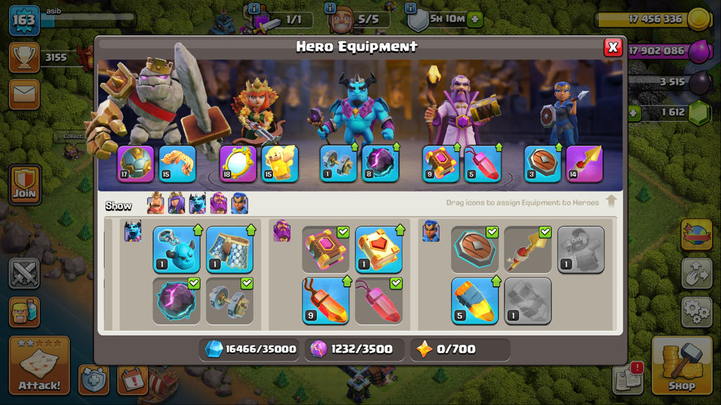The image size is (721, 405).
Task: Tap the Attack! button
Action: point(39,365)
